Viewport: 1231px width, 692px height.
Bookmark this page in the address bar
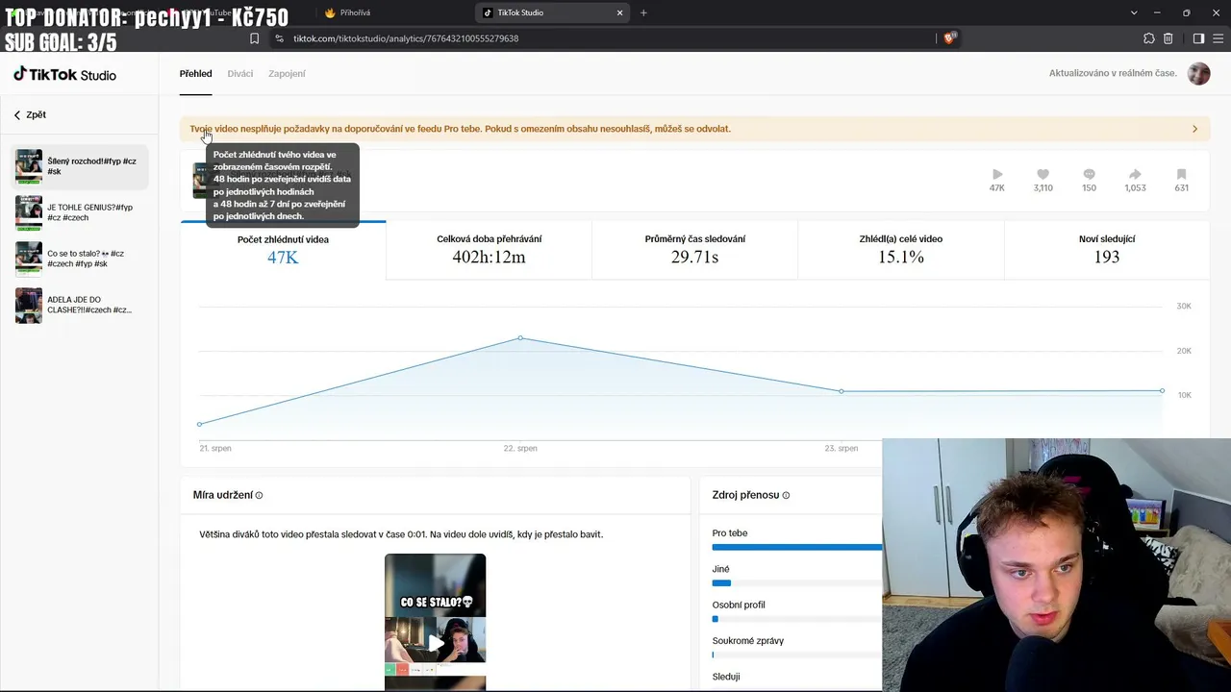(x=254, y=38)
